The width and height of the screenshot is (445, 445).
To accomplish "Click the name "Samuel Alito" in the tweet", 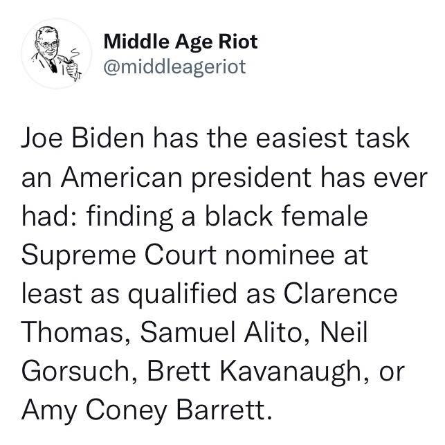I will (221, 332).
